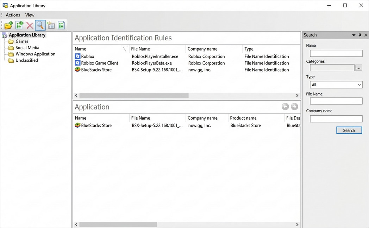Click the Application Library title bar icon
Viewport: 369px width, 228px height.
5,5
